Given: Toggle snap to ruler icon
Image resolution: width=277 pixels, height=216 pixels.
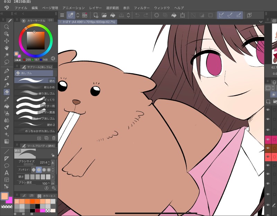Looking at the screenshot, I should click(x=221, y=15).
